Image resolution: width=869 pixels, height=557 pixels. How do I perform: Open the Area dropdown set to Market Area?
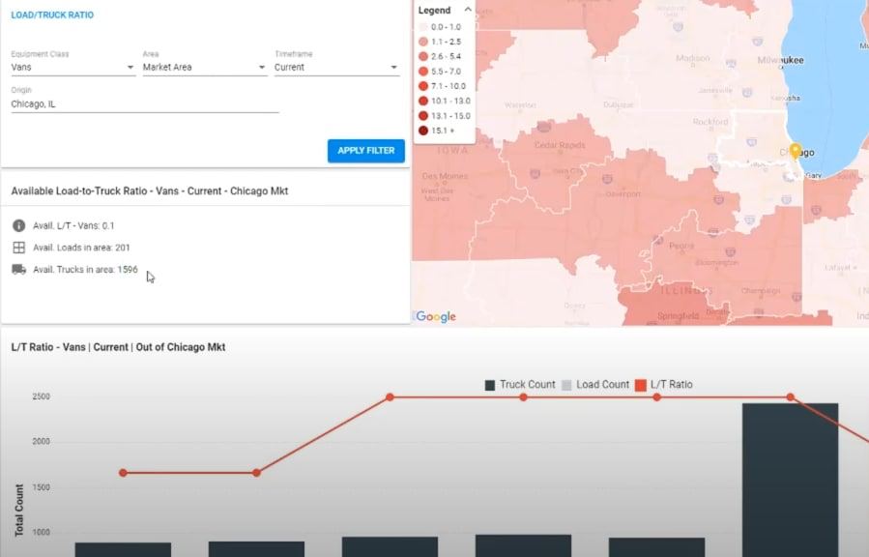[204, 68]
